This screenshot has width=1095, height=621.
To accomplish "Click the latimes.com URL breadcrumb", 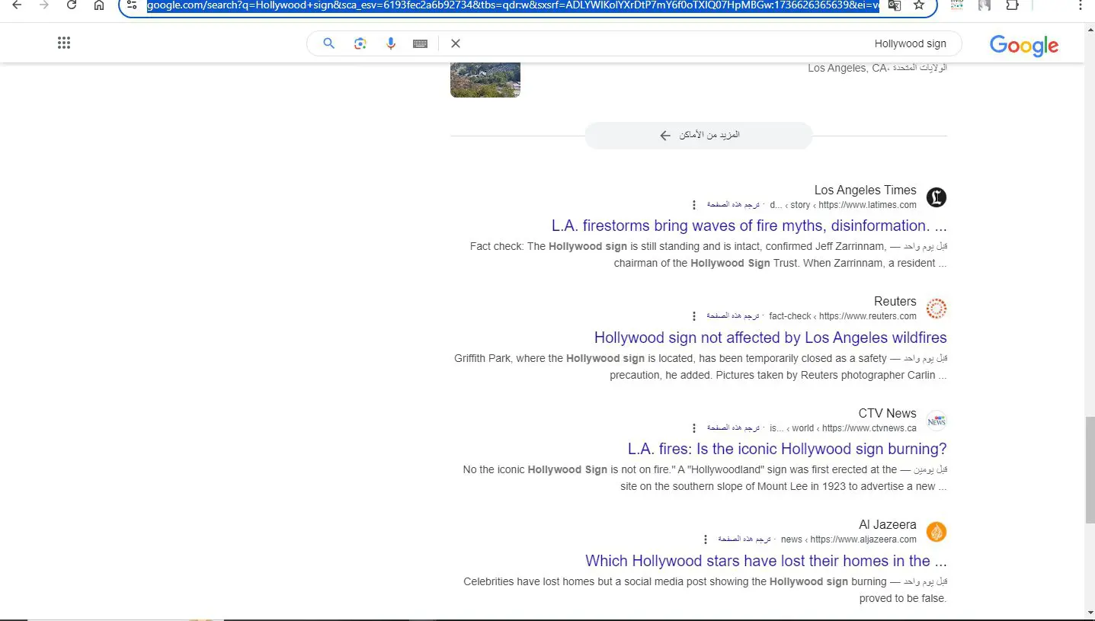I will coord(843,205).
